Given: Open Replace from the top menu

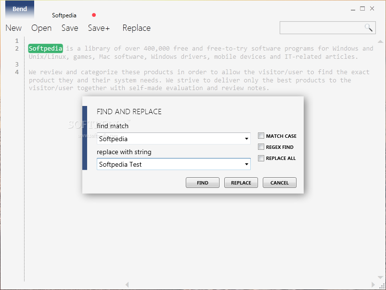Looking at the screenshot, I should click(x=137, y=28).
